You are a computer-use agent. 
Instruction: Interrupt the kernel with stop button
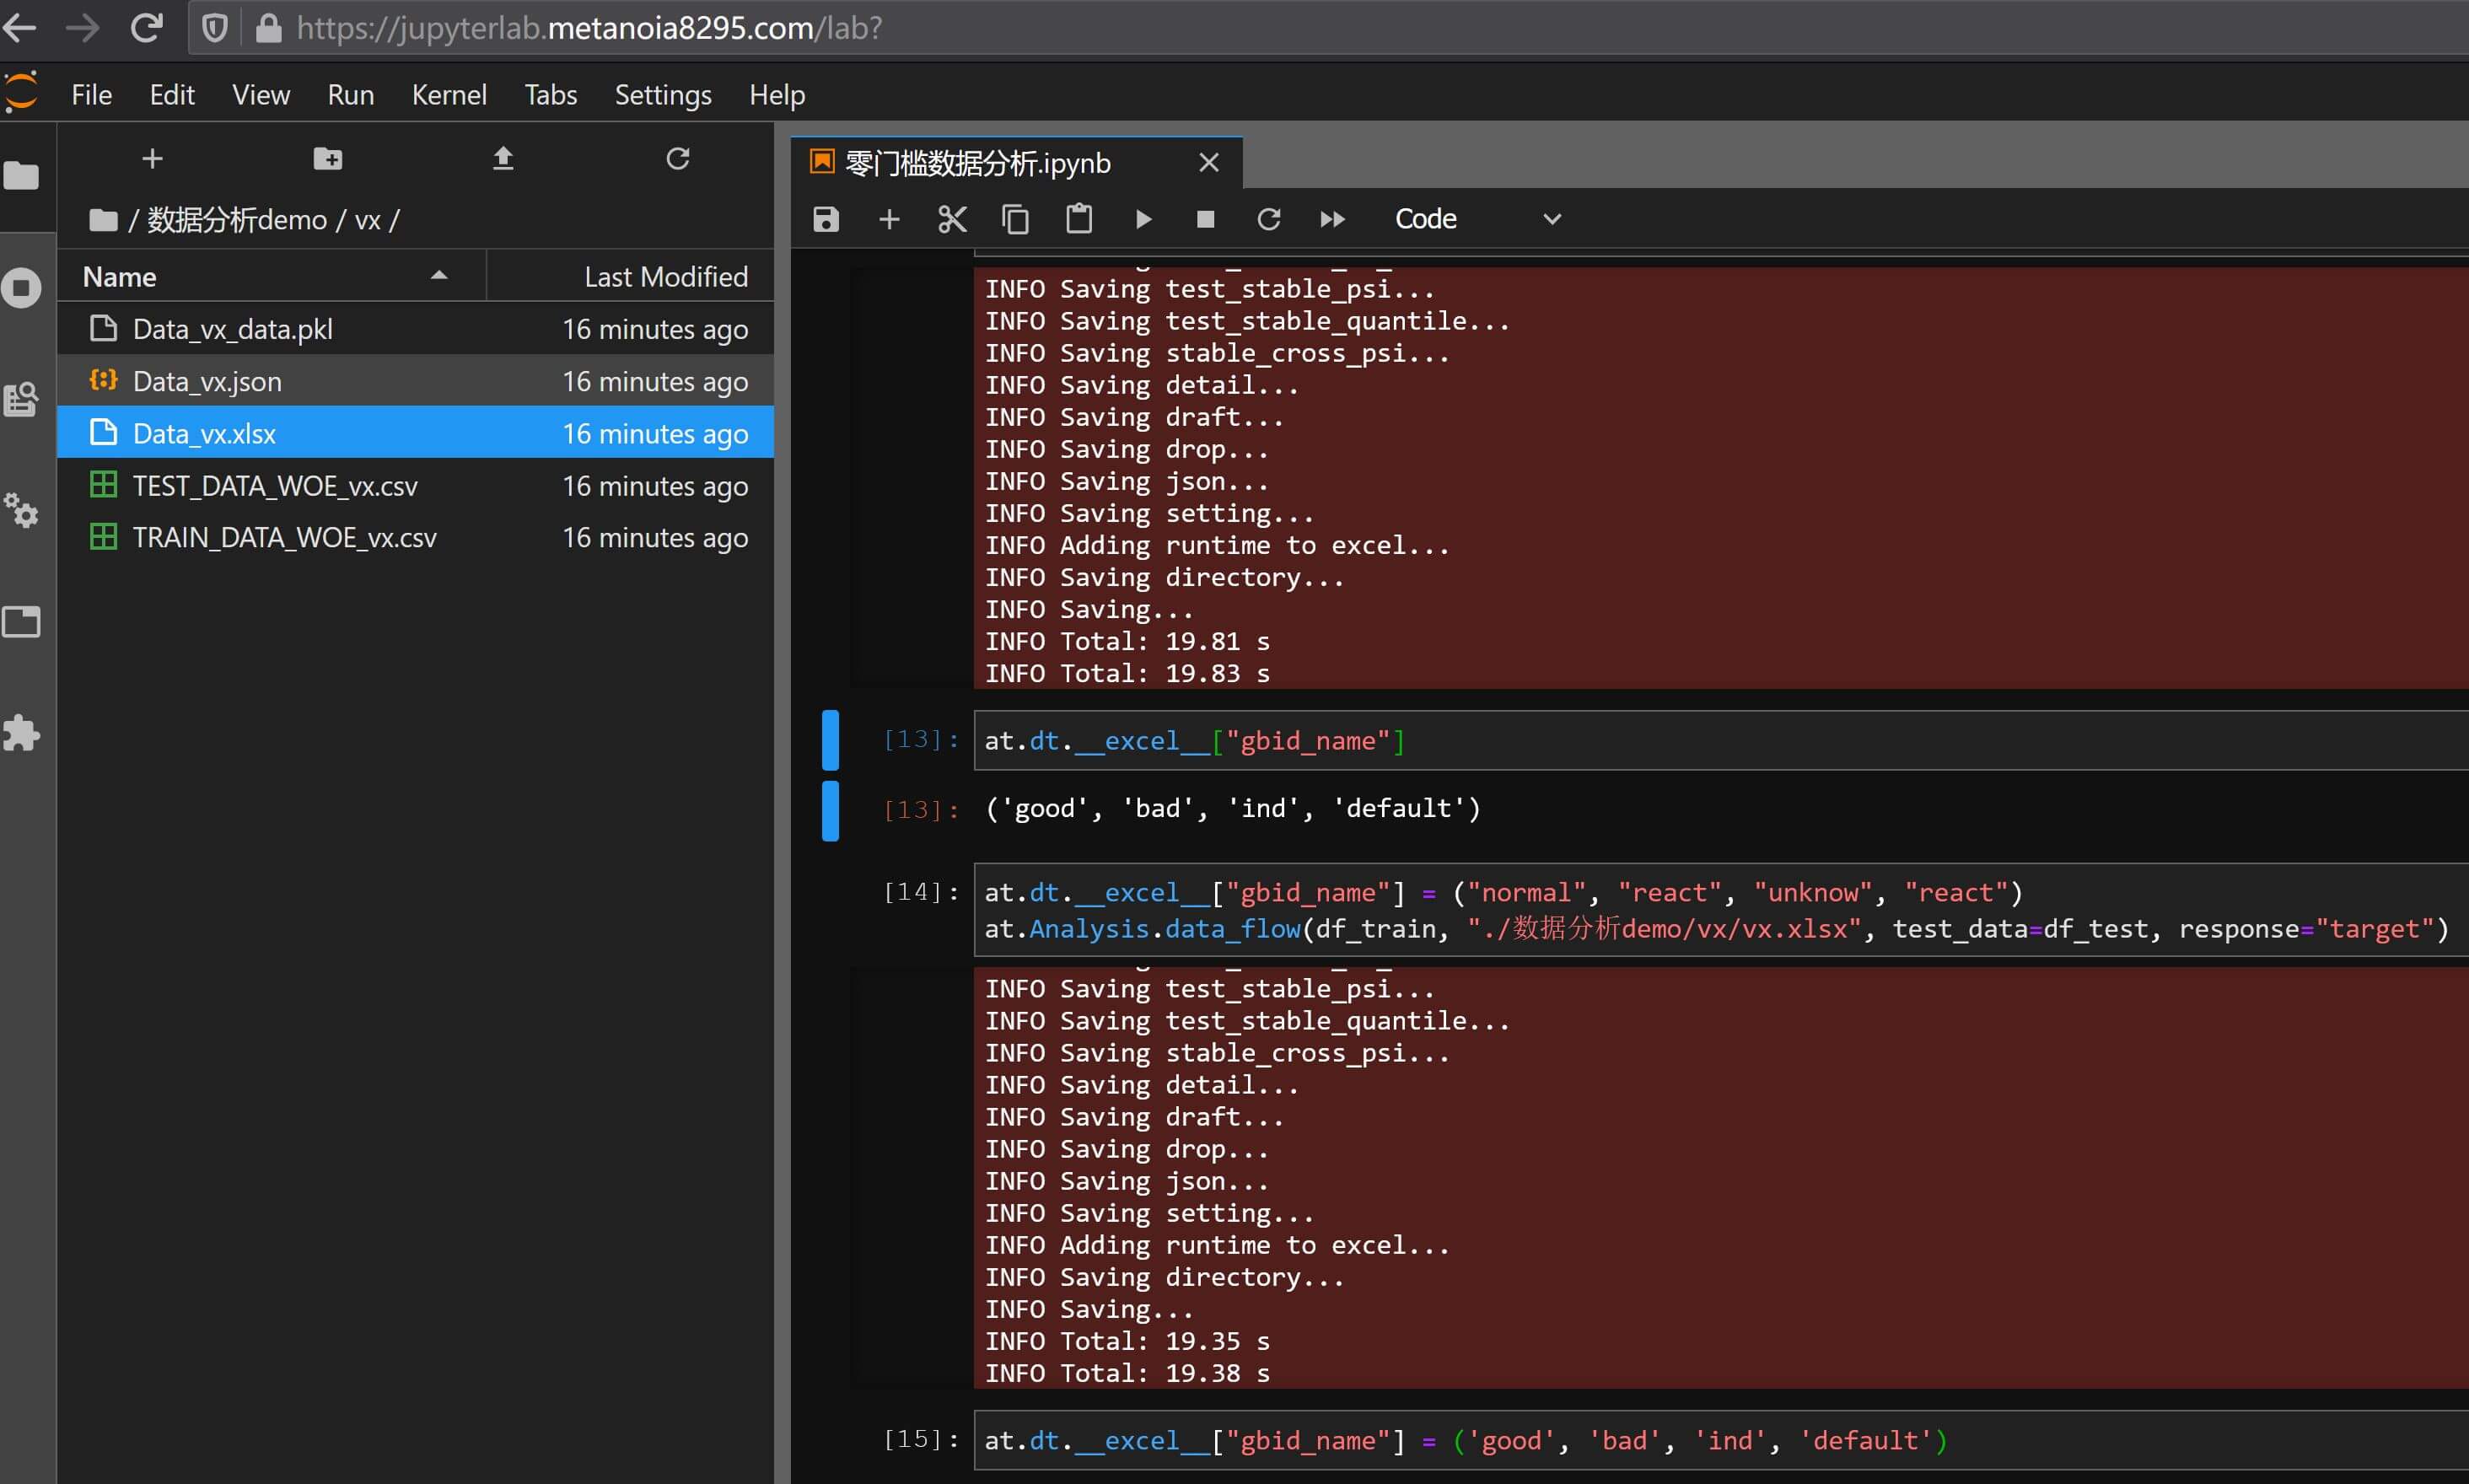1205,219
